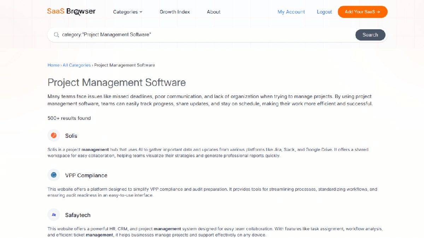The width and height of the screenshot is (424, 238).
Task: Open My Account link
Action: point(291,12)
